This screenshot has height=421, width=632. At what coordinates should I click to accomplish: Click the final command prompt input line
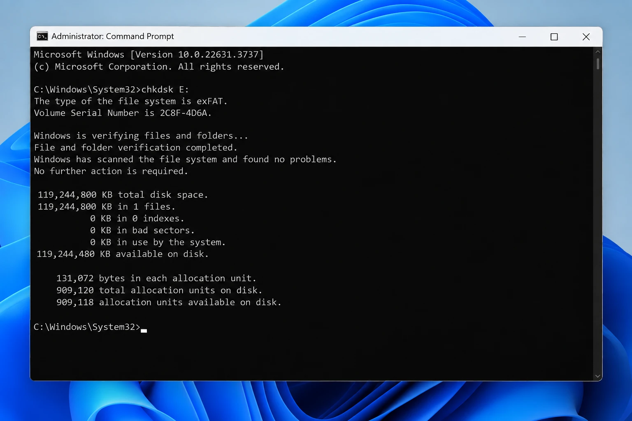90,327
